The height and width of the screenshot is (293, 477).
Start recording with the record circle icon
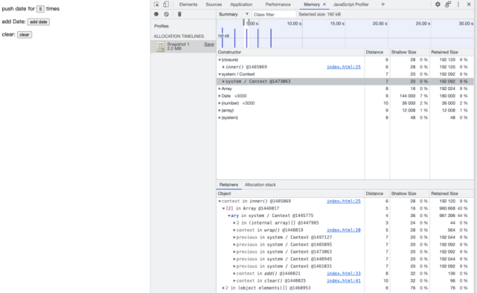click(x=156, y=14)
